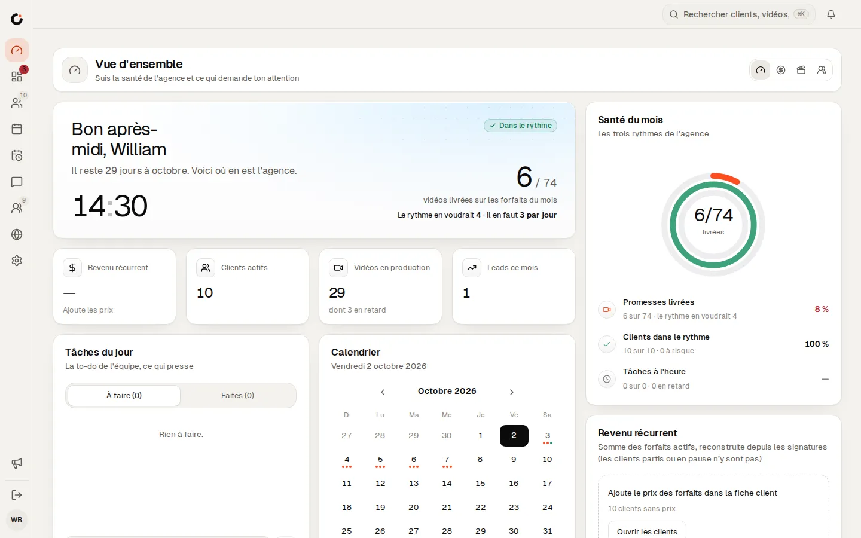Switch to the video clapperboard view icon
The image size is (861, 538).
click(x=801, y=70)
